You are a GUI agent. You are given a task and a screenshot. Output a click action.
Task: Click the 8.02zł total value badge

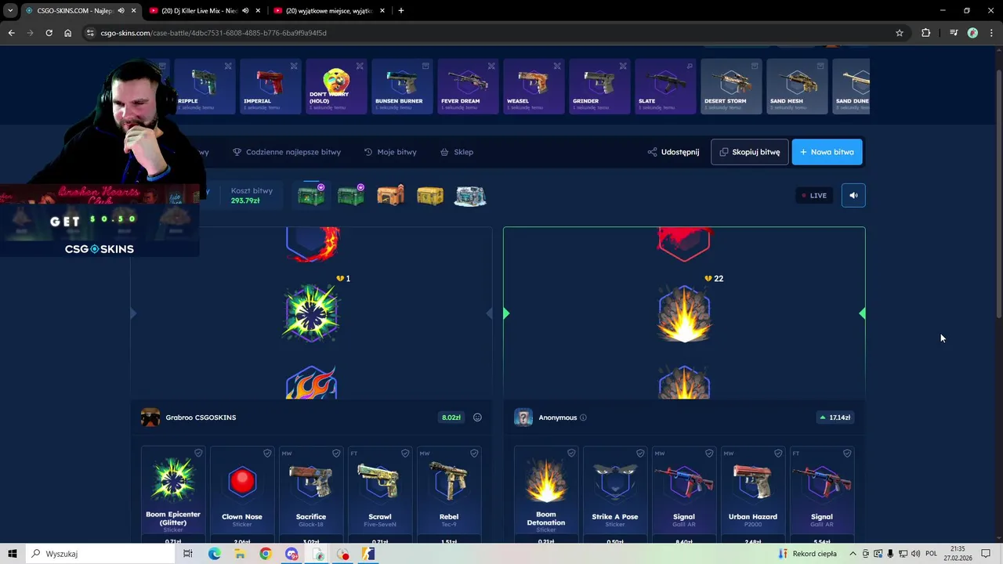(x=451, y=418)
